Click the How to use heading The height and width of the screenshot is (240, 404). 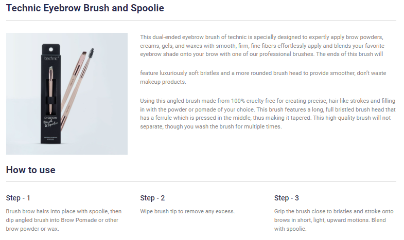(31, 170)
